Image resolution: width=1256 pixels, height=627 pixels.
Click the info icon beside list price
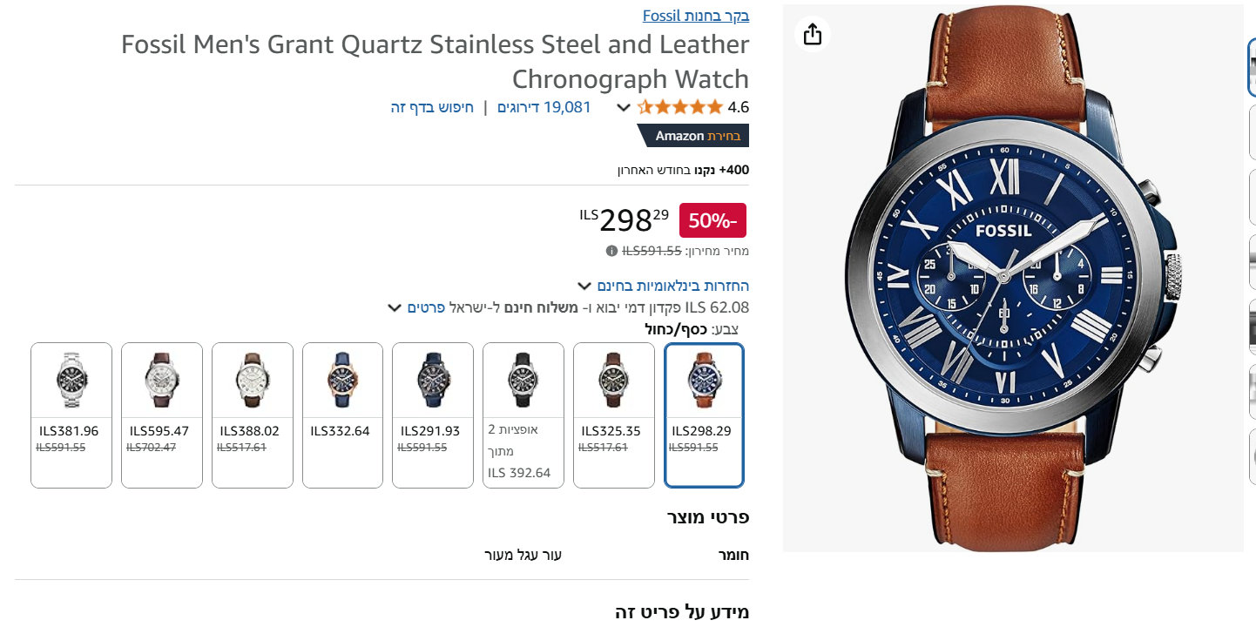point(611,251)
